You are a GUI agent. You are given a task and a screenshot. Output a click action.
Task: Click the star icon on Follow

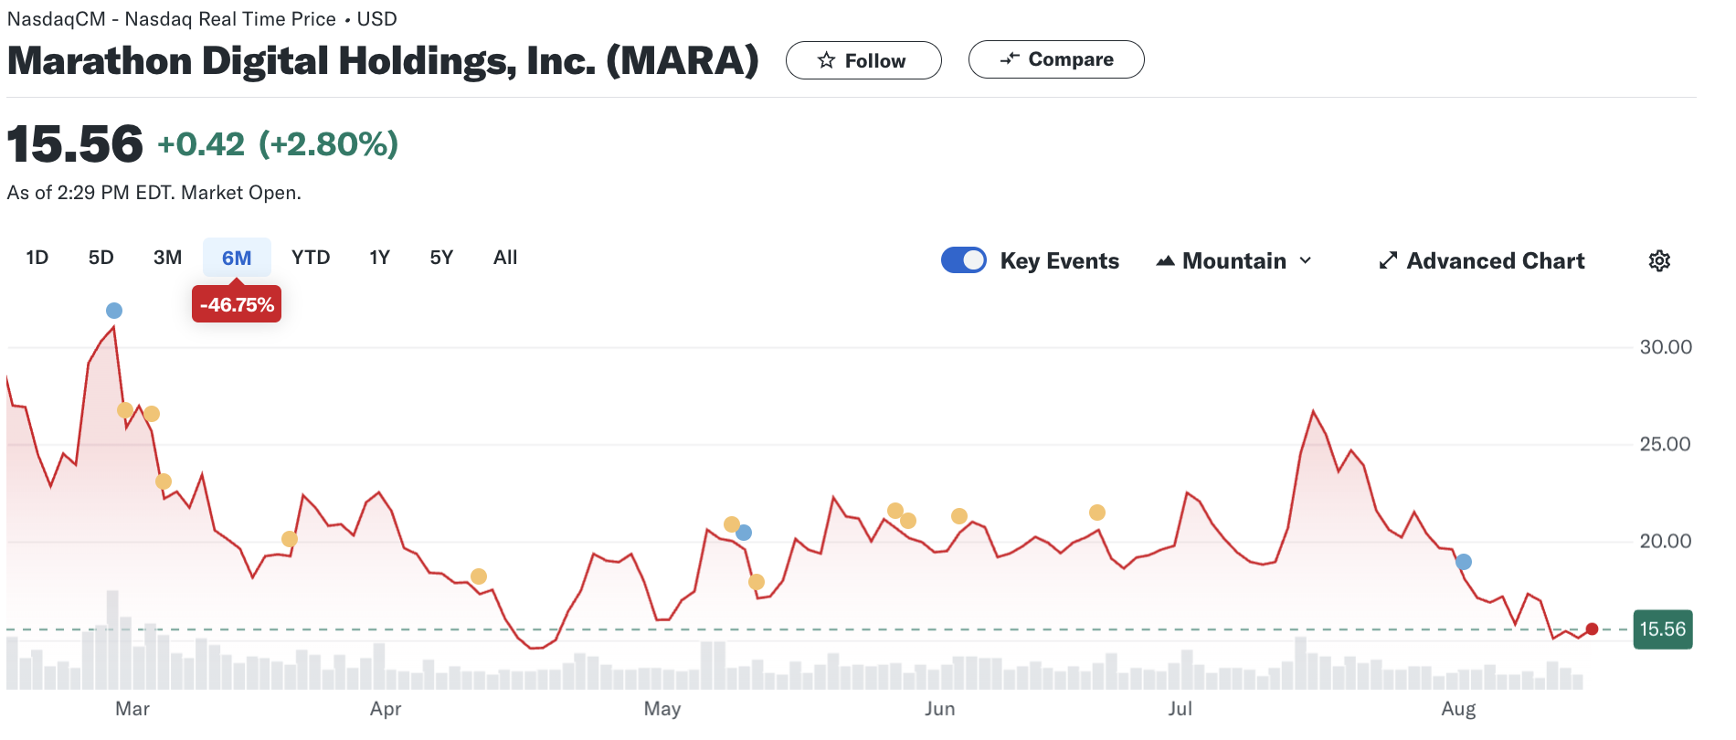coord(826,60)
